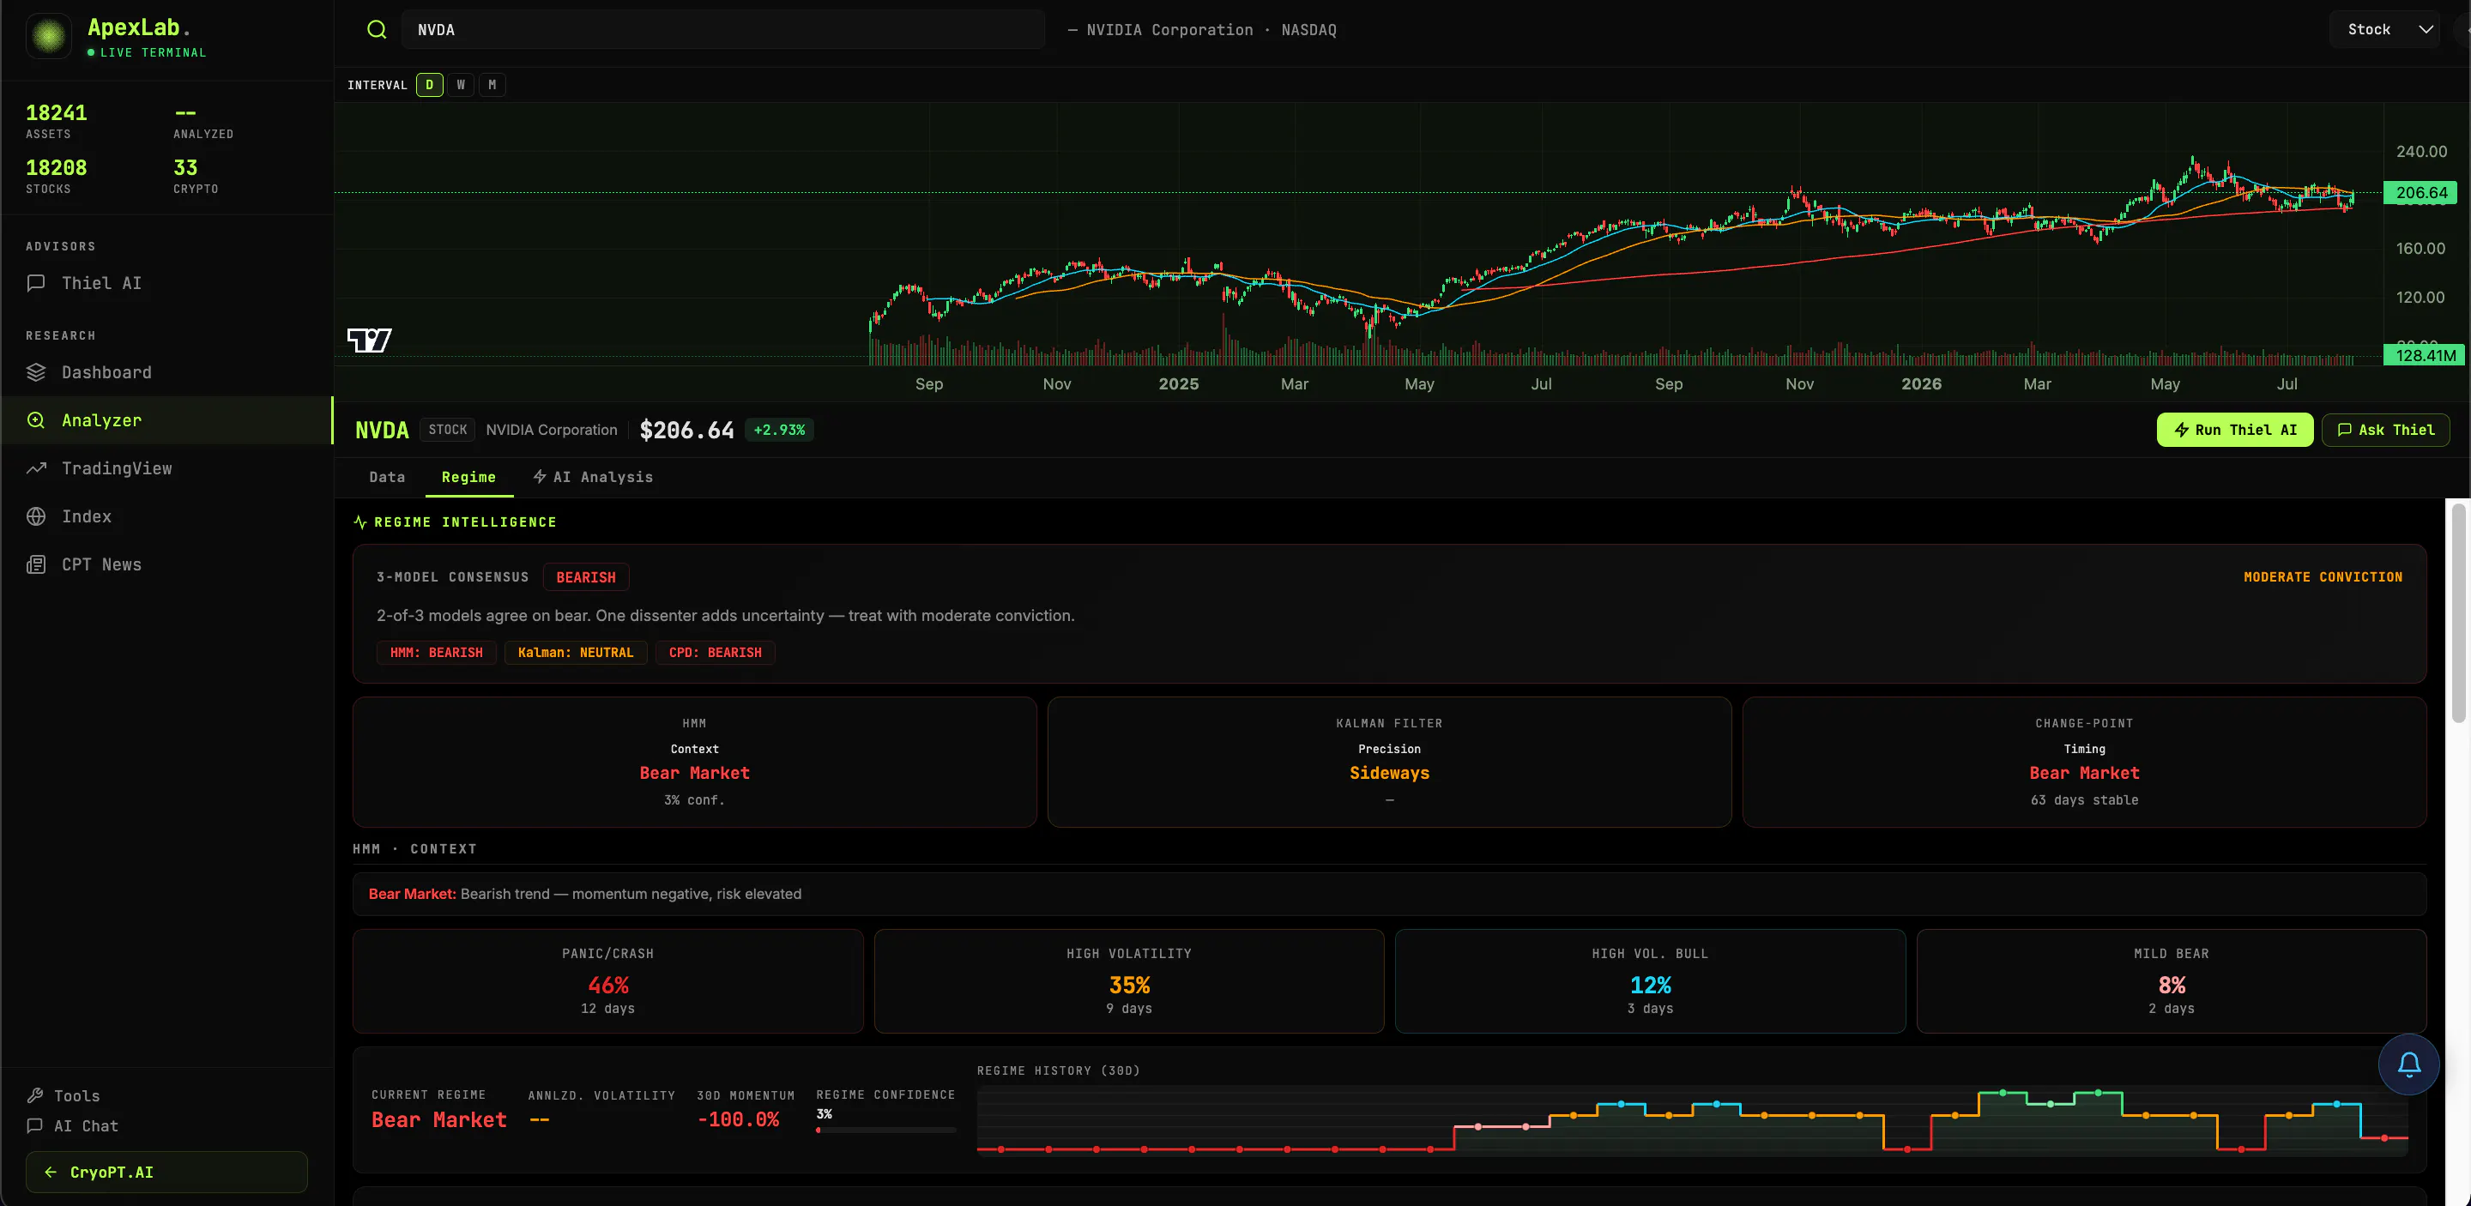Image resolution: width=2471 pixels, height=1206 pixels.
Task: Click the Mild Bear 8% card
Action: pos(2172,980)
